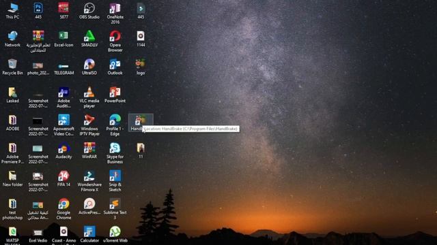Open Wondershare Filmora X shortcut
This screenshot has height=245, width=437.
pos(89,182)
